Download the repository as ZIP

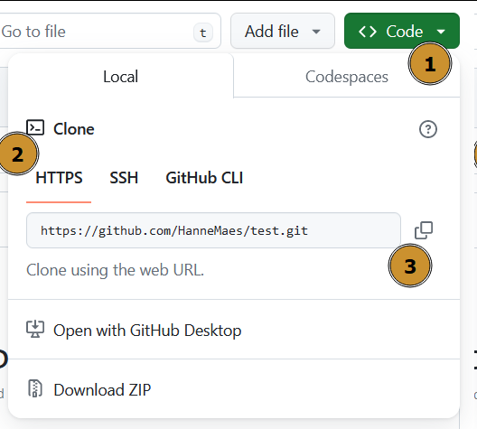(234, 389)
